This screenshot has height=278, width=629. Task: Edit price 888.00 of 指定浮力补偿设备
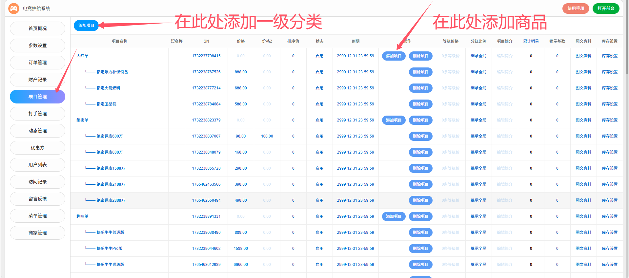click(x=241, y=72)
